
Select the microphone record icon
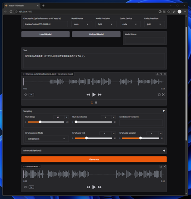[x=96, y=102]
